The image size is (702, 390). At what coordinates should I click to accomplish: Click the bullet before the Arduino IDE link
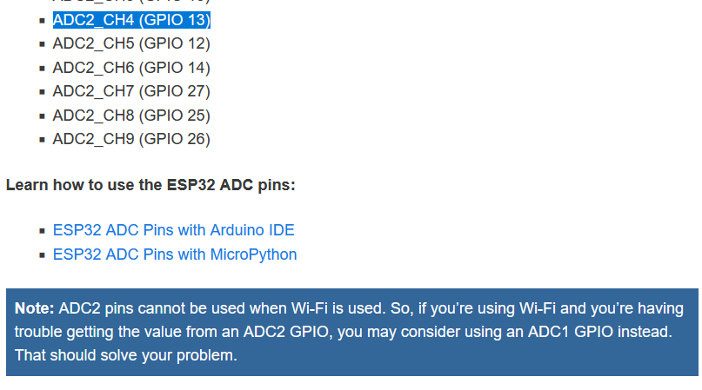(42, 231)
